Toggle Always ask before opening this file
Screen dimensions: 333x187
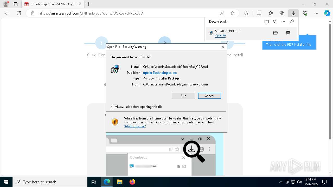point(113,107)
